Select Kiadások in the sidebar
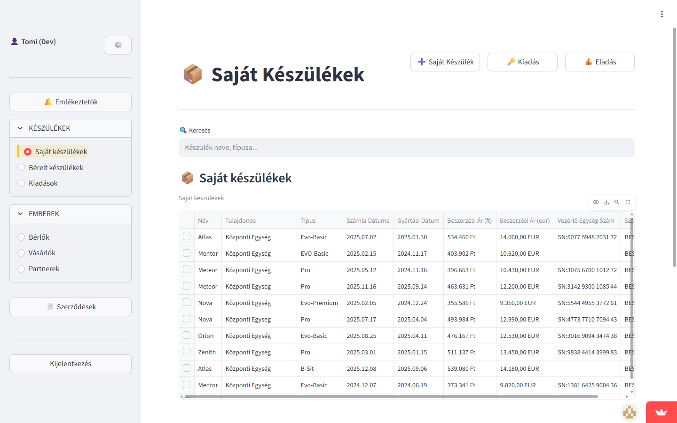 click(43, 183)
